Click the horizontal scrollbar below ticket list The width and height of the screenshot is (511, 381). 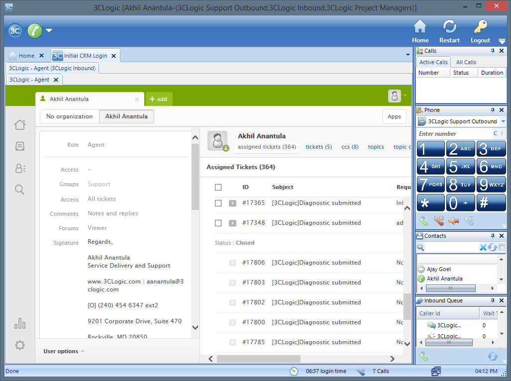click(x=258, y=359)
